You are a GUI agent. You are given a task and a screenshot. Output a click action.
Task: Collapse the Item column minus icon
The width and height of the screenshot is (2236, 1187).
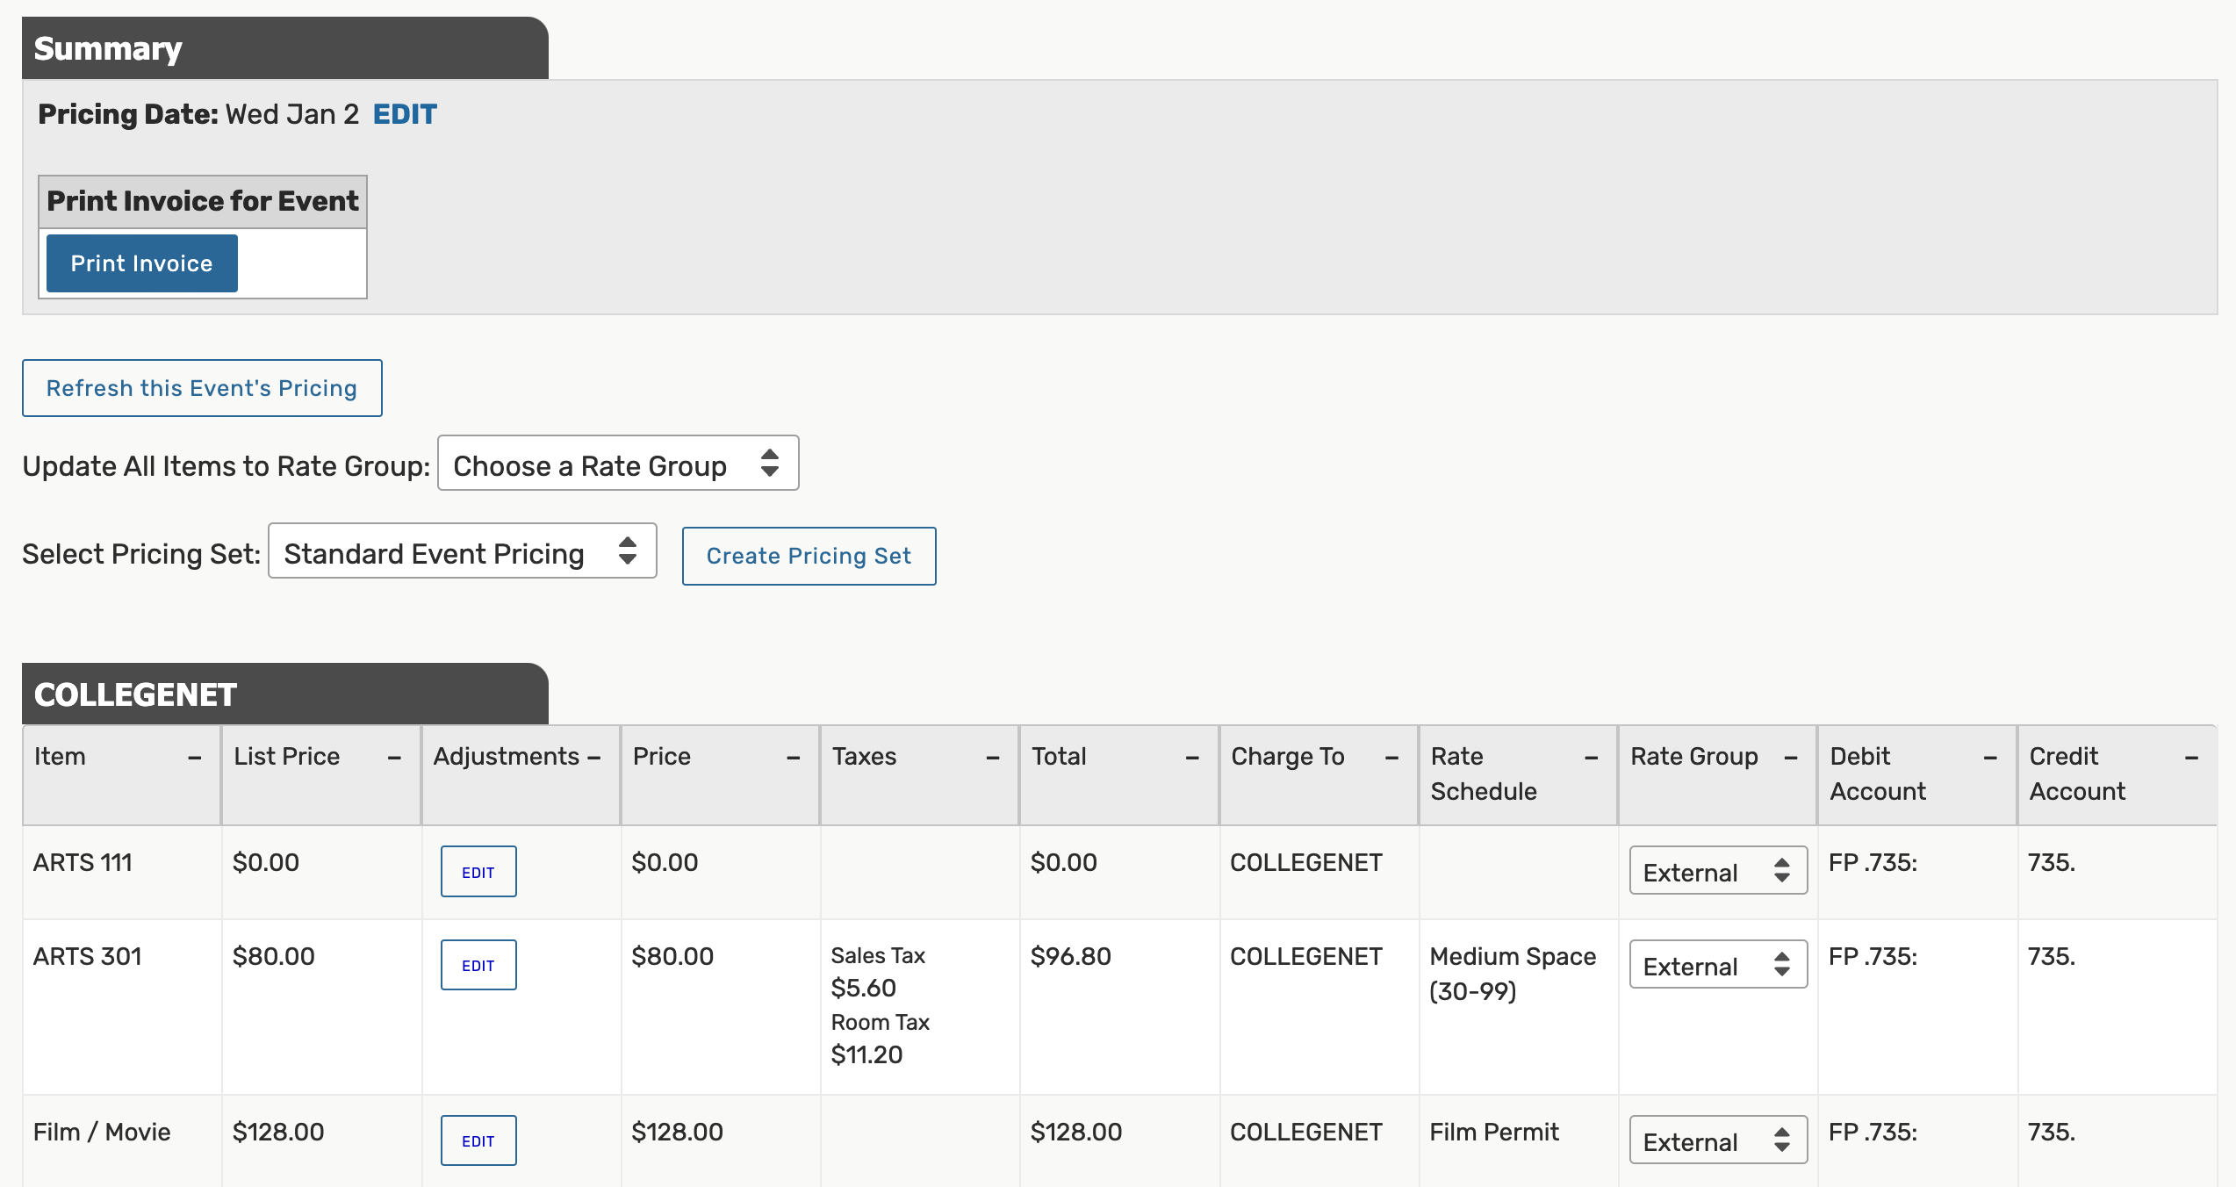(x=195, y=758)
